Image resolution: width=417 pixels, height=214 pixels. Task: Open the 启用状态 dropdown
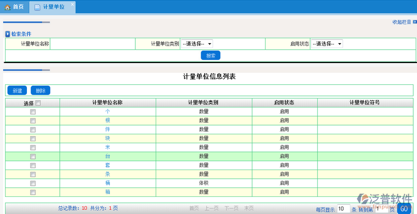pos(326,44)
